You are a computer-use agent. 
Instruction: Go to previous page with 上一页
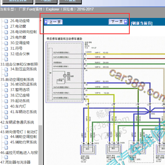coord(53,22)
